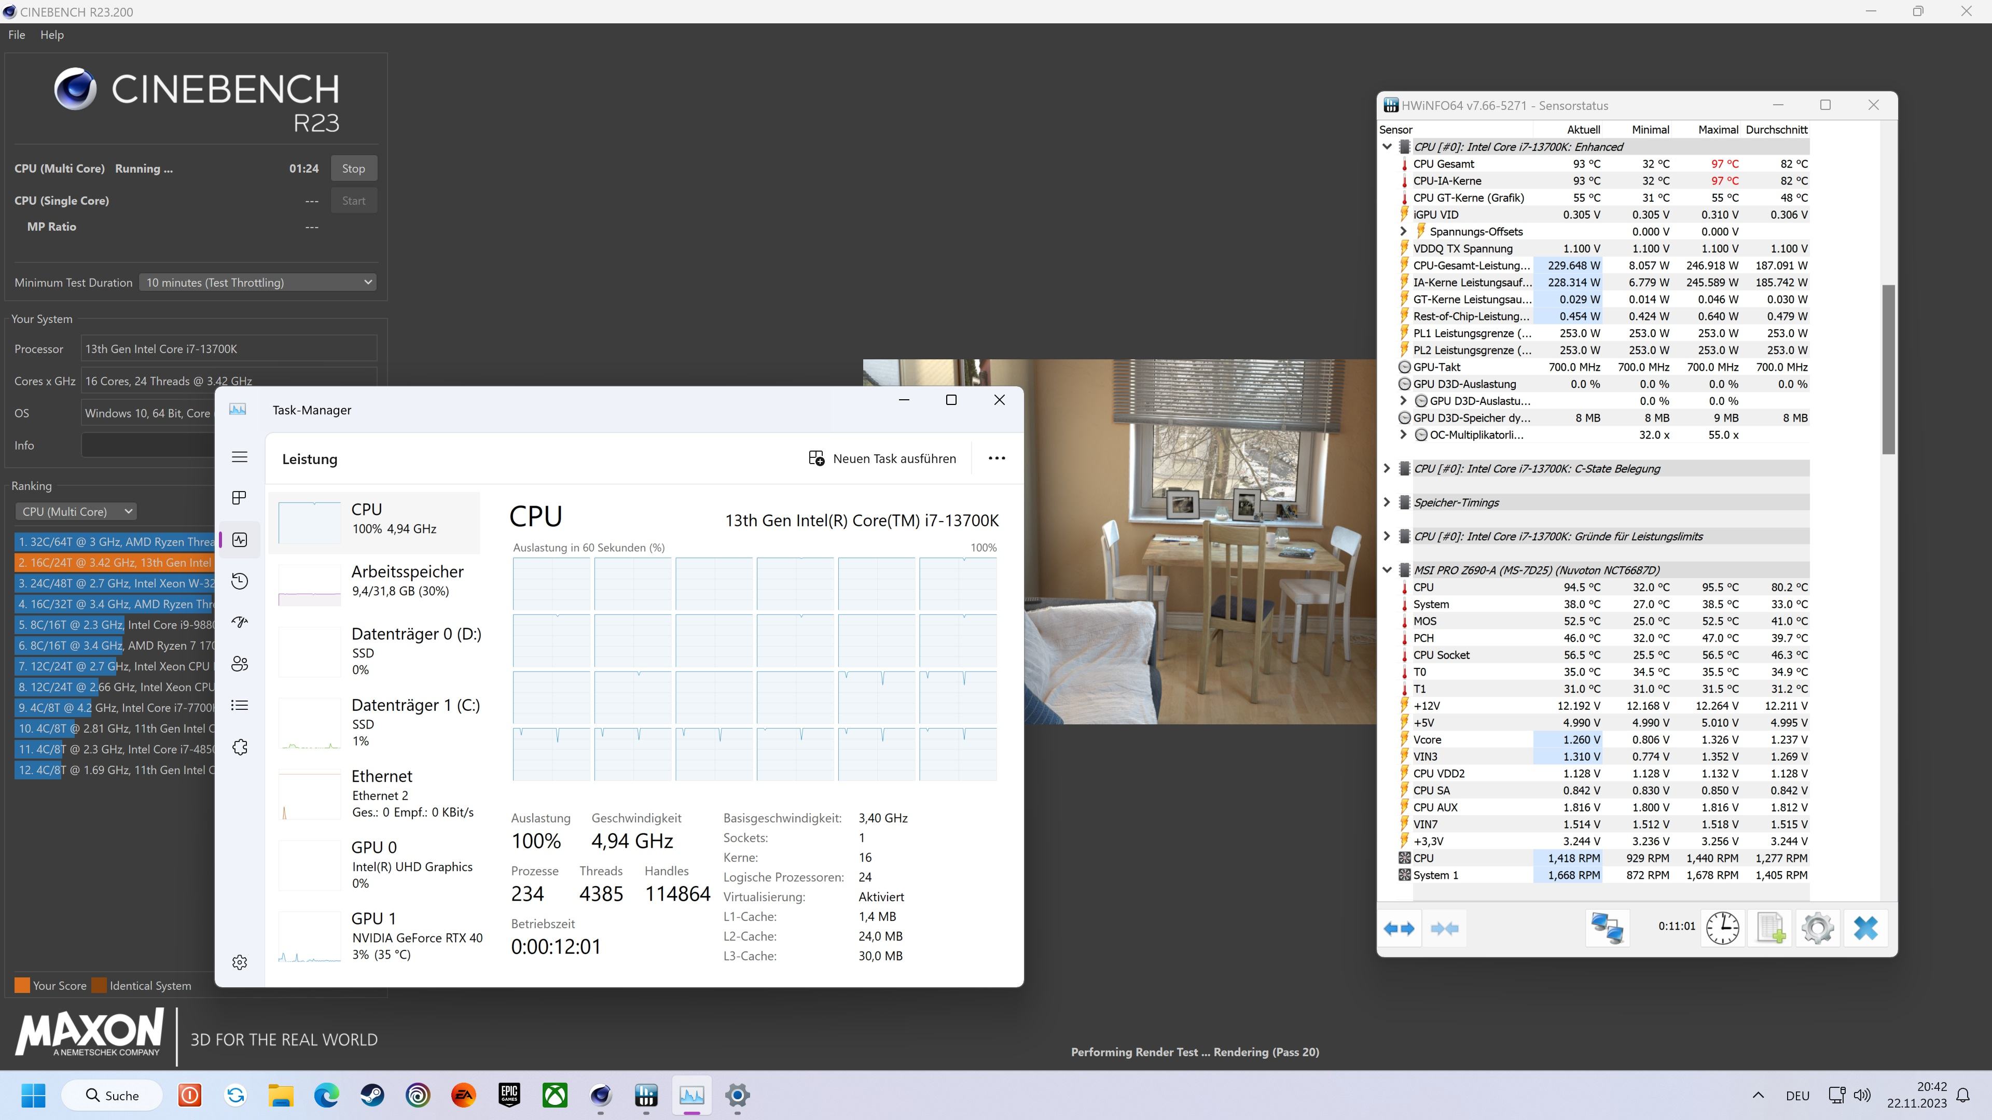Select GPU 0 Intel UHD Graphics item

click(374, 864)
